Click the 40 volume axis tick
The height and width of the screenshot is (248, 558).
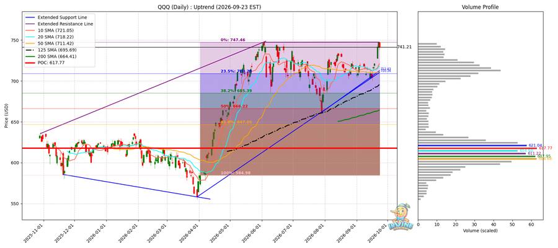click(x=494, y=224)
